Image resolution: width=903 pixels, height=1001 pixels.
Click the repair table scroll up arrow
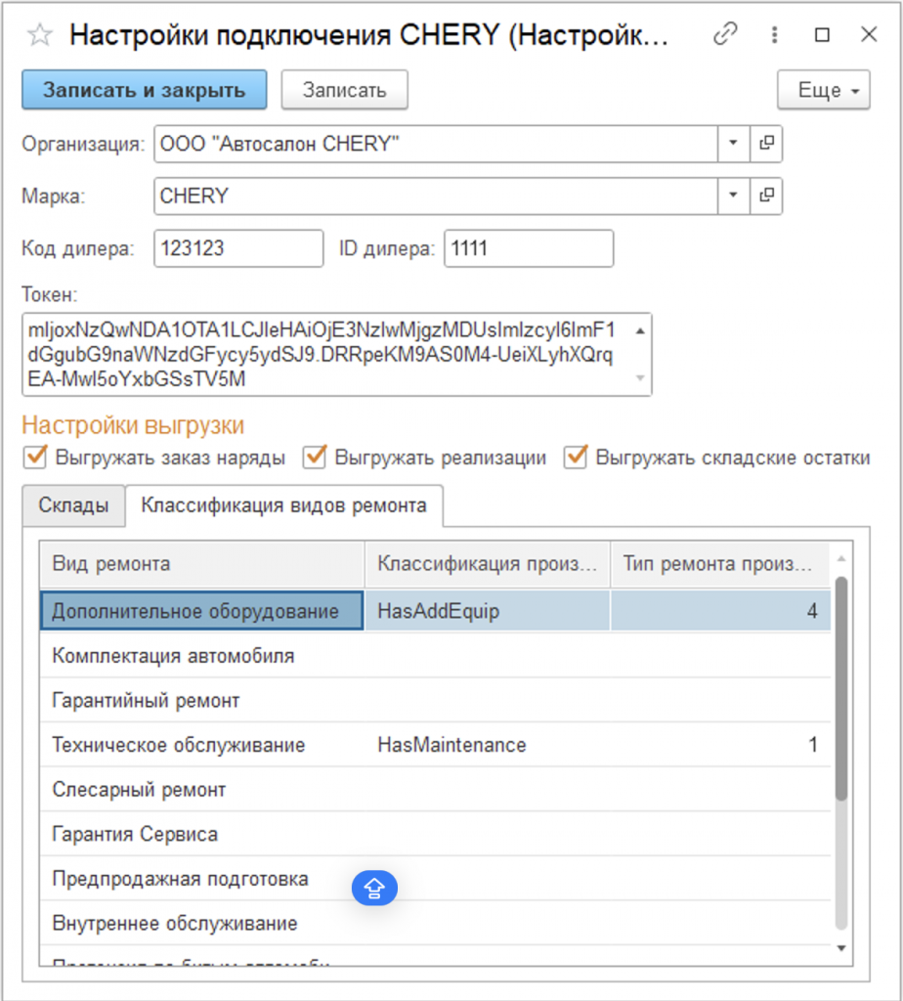click(x=841, y=558)
